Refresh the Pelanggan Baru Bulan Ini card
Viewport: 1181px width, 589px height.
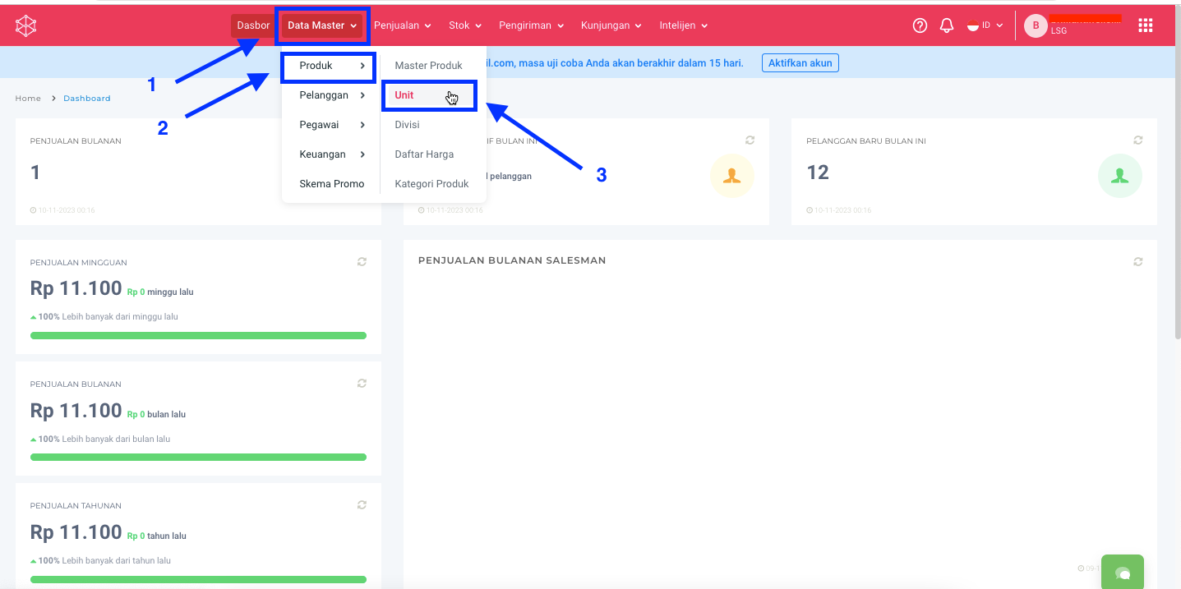point(1137,140)
